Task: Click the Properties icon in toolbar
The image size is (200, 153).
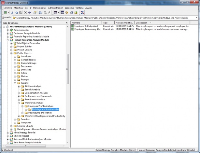Action: [x=35, y=12]
